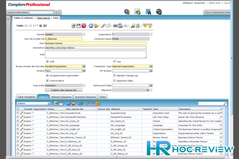Click the orange up-arrow parent record icon
Image resolution: width=239 pixels, height=159 pixels.
[x=145, y=26]
